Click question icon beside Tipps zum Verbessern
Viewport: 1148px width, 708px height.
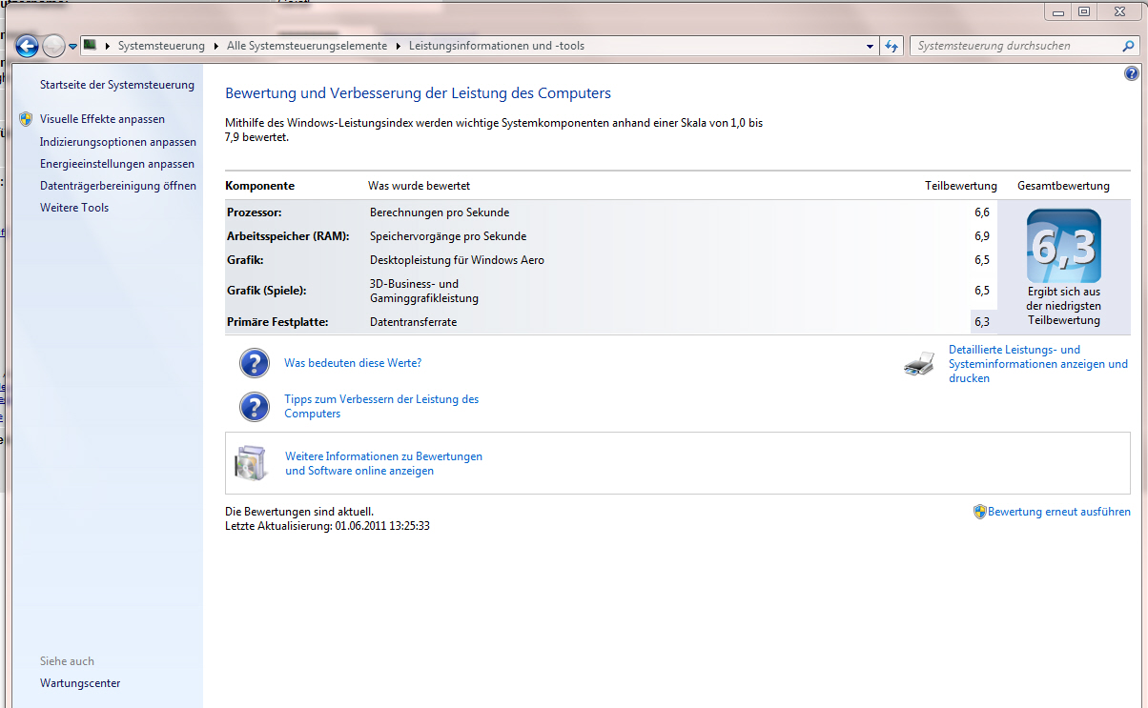tap(255, 407)
